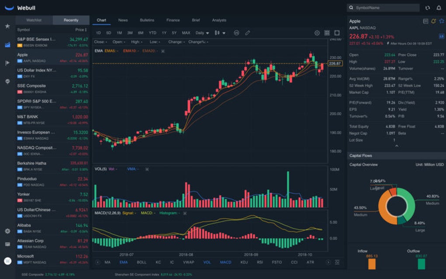Click the Symbol/Name search field
446x279 pixels.
pyautogui.click(x=383, y=8)
